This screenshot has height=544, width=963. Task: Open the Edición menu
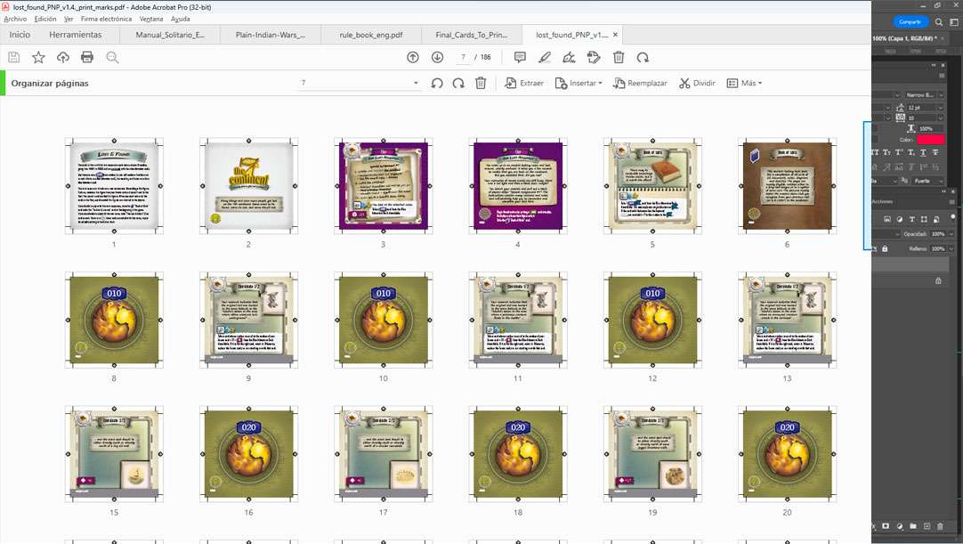click(x=45, y=19)
